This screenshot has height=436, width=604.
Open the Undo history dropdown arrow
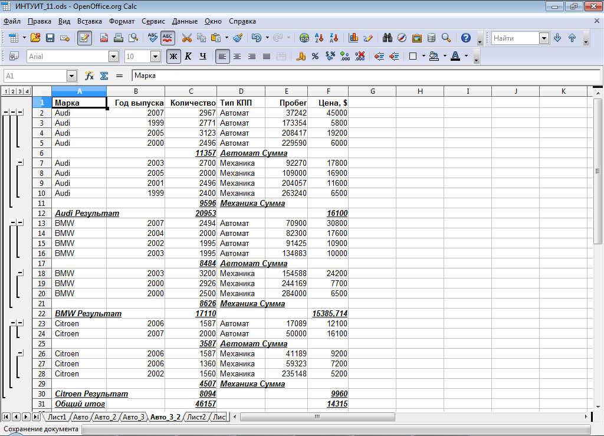tap(267, 38)
